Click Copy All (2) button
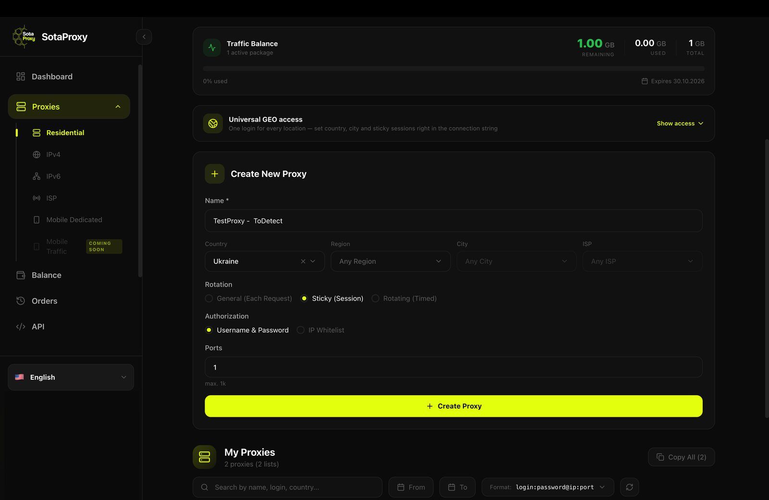The height and width of the screenshot is (500, 769). (x=681, y=457)
